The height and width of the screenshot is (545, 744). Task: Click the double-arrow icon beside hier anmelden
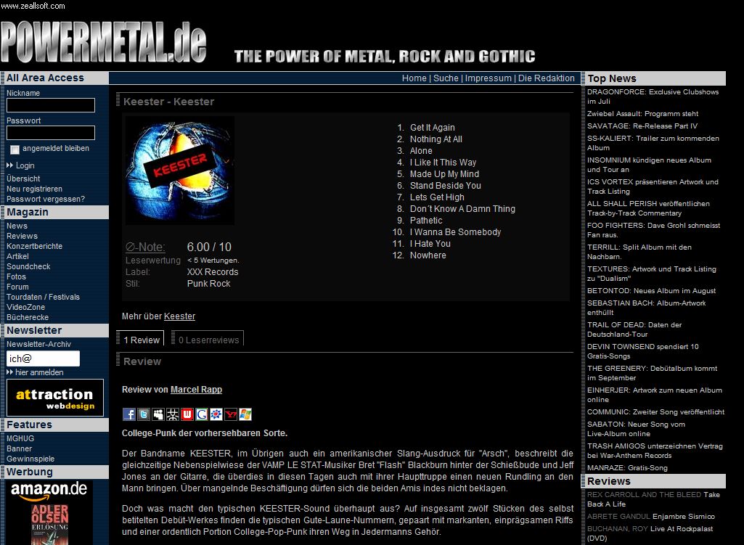[10, 372]
